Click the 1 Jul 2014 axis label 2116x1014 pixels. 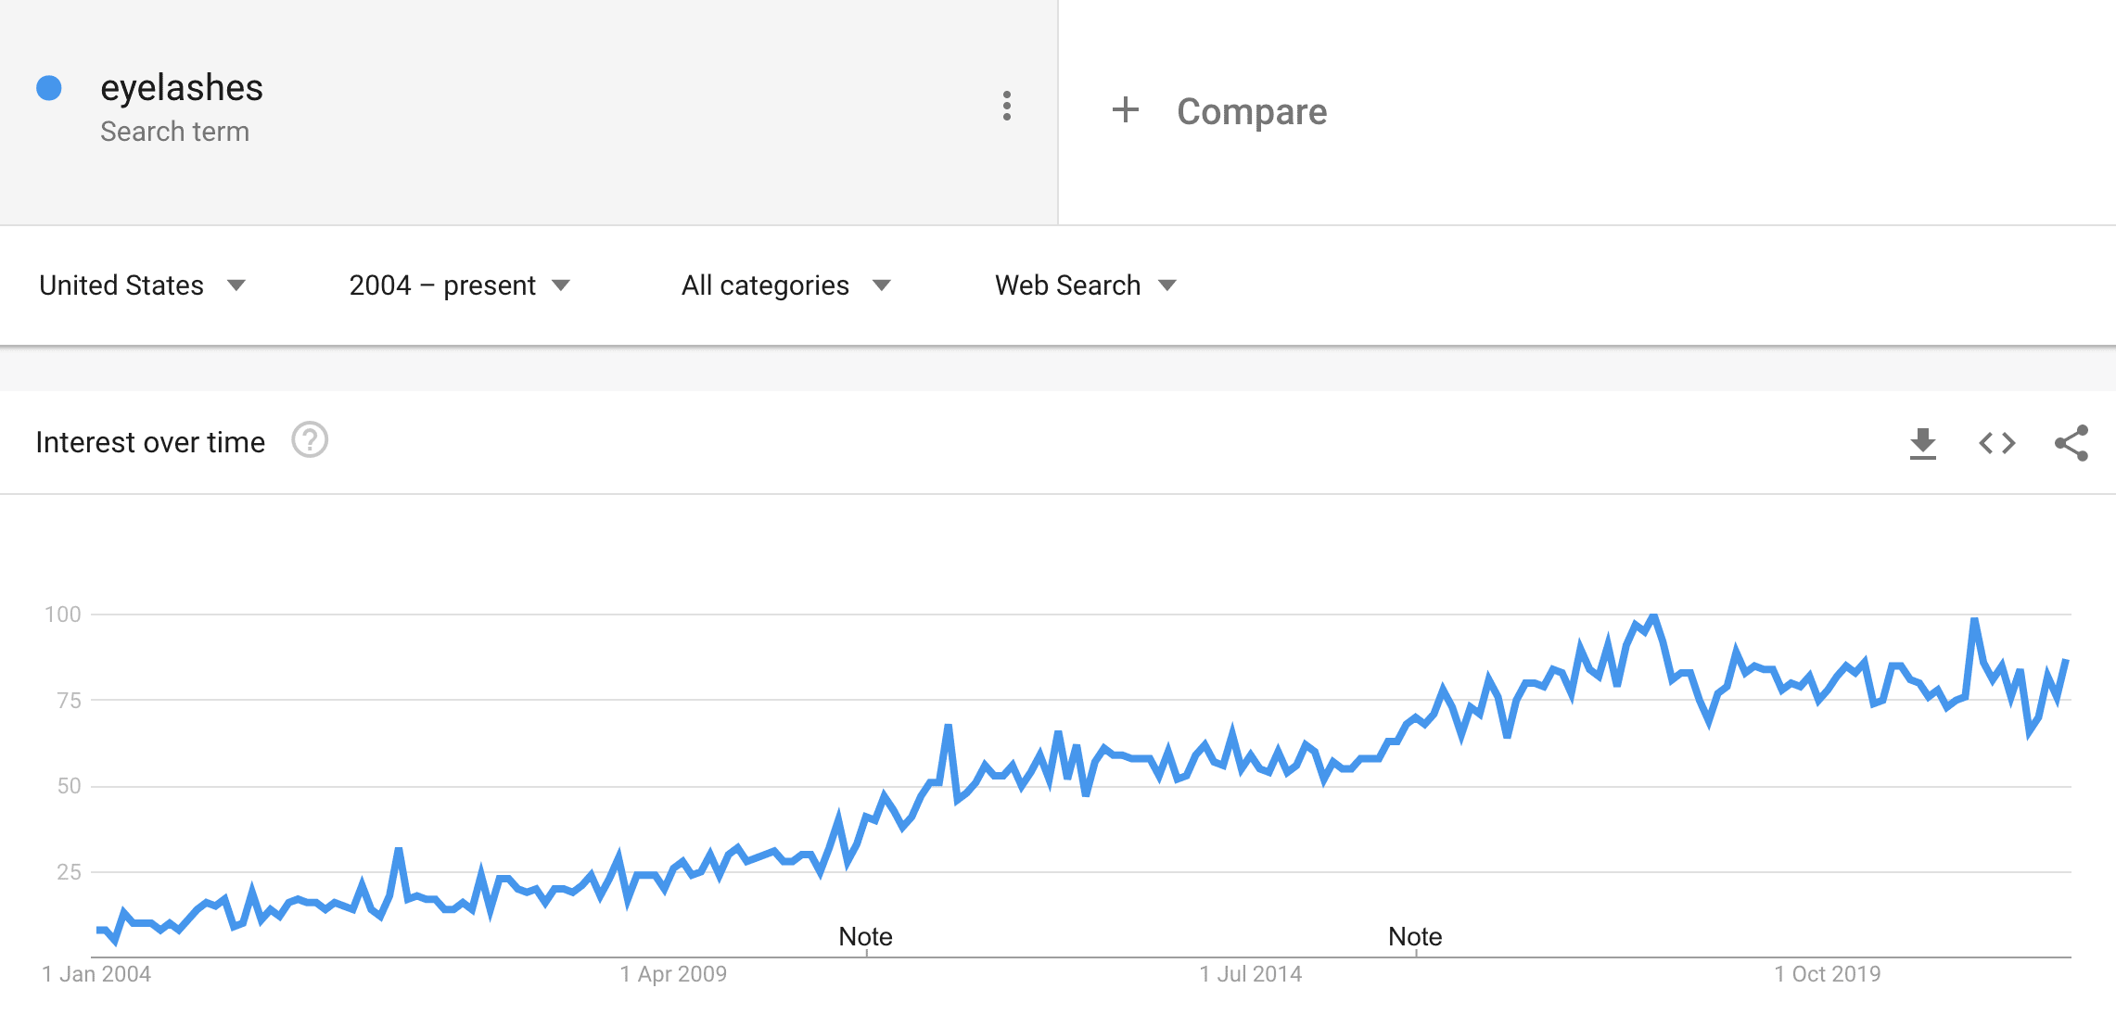click(1250, 974)
